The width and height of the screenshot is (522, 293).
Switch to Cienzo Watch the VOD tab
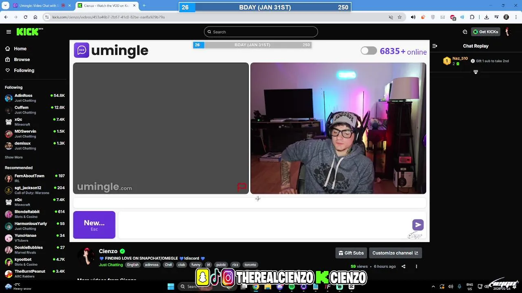click(107, 6)
